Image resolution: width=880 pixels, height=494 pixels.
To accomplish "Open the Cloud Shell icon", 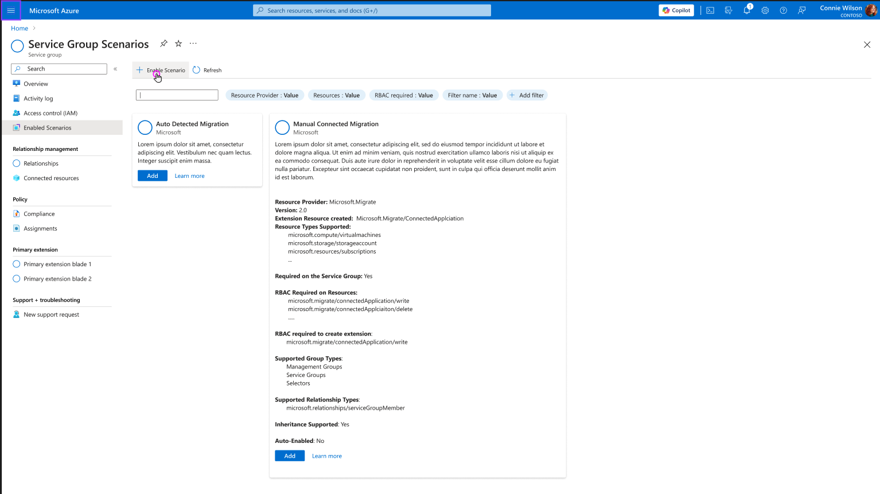I will (710, 10).
